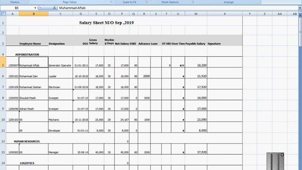Click the Manager designation cell

[x=60, y=149]
